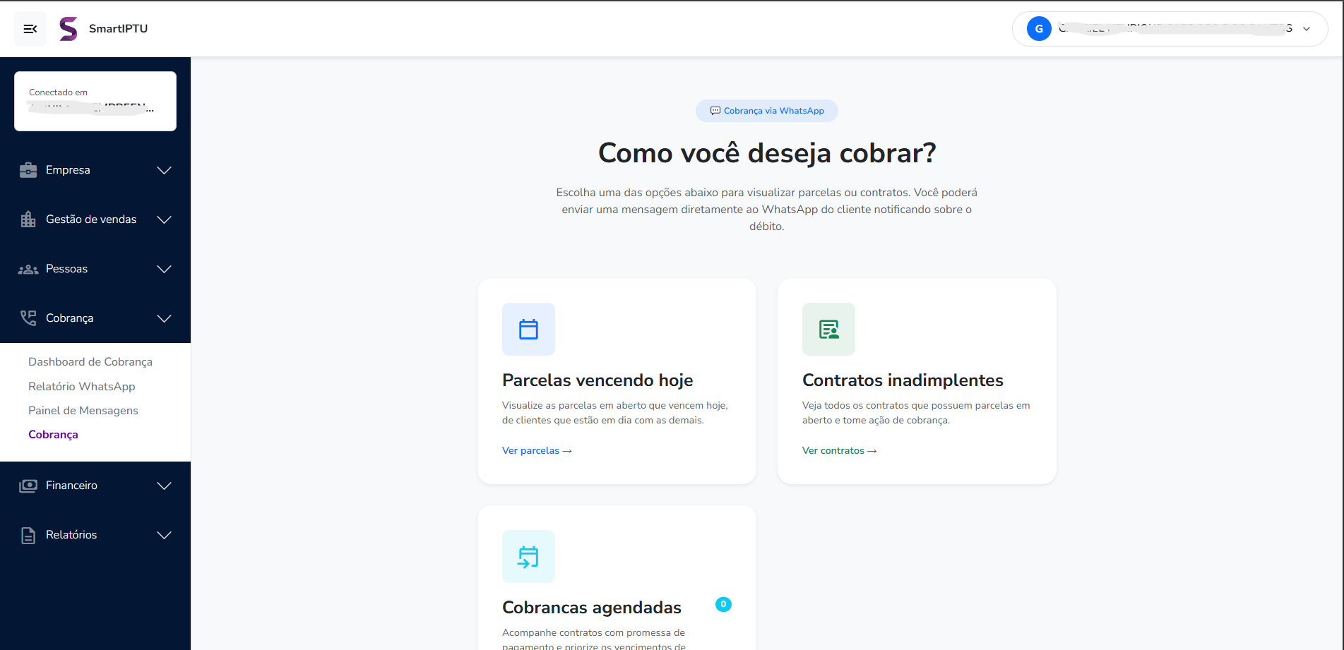Image resolution: width=1344 pixels, height=650 pixels.
Task: Click the Como você deseja cobrar? title
Action: 767,153
